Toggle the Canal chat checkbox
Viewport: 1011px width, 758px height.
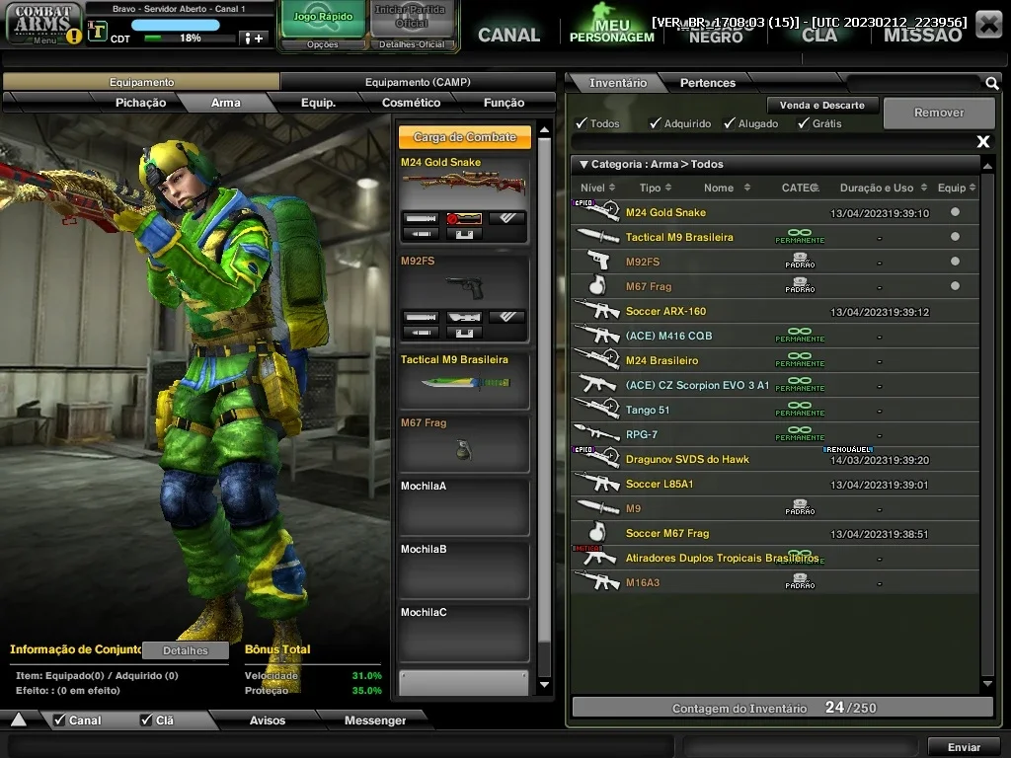[x=59, y=720]
